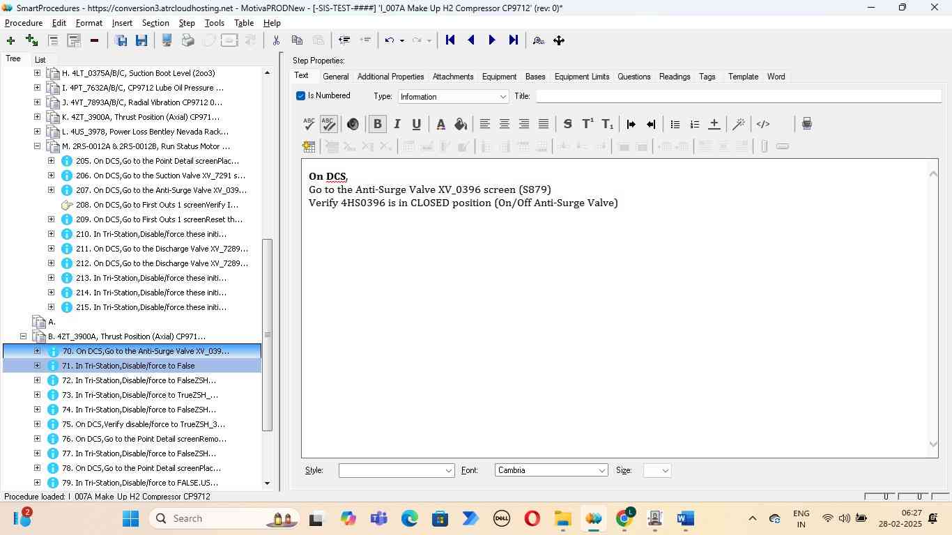Apply superscript T formatting

588,124
